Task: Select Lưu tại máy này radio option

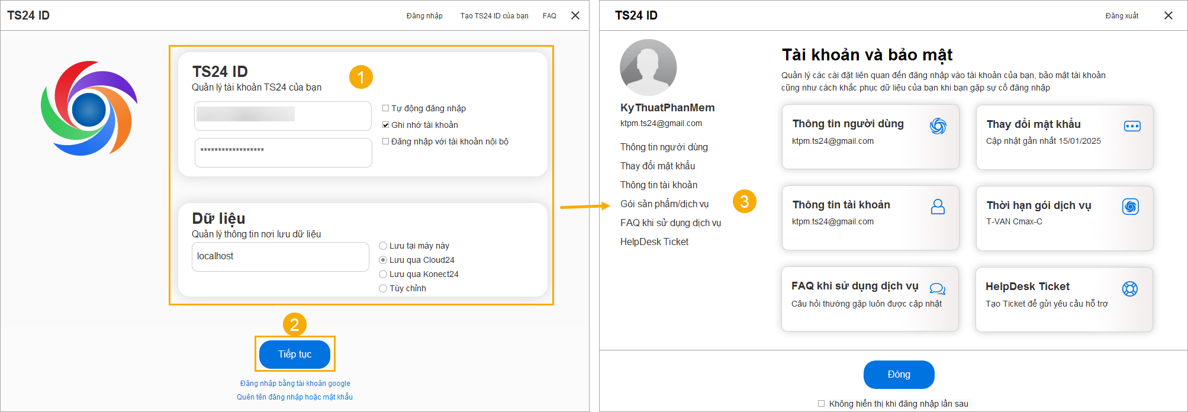Action: (x=383, y=246)
